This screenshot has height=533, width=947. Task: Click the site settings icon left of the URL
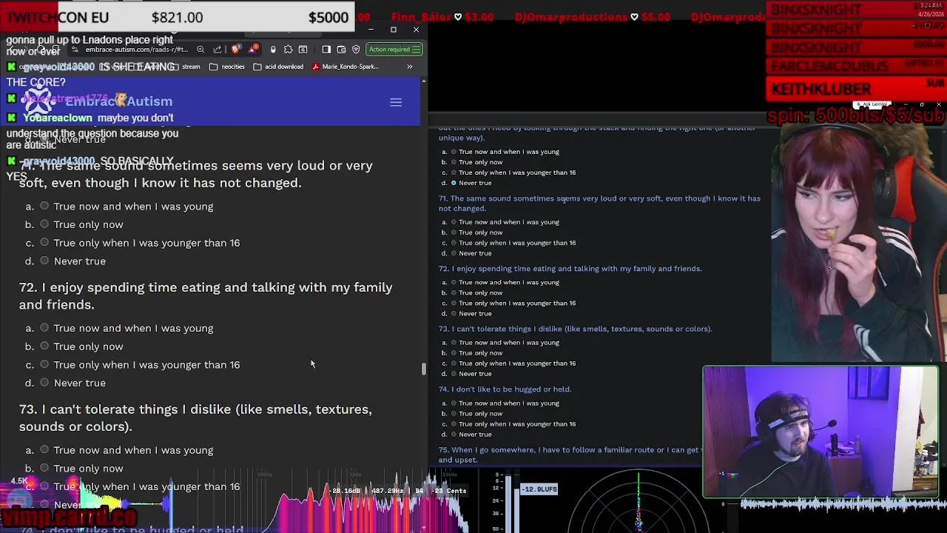click(75, 50)
